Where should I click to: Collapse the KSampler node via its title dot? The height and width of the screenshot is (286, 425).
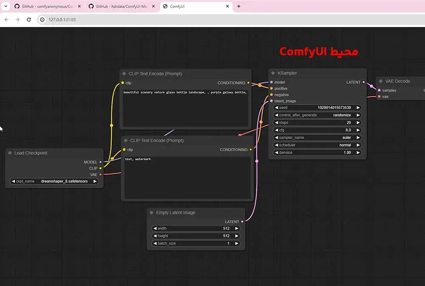273,73
